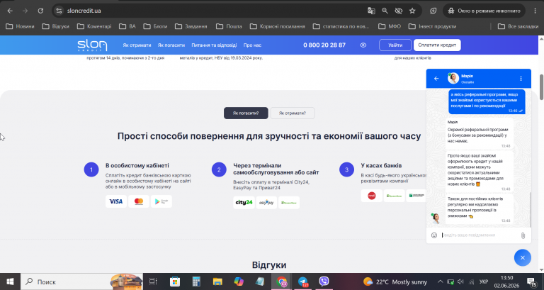The width and height of the screenshot is (544, 290).
Task: Click the Сплатити кредит button
Action: (x=437, y=45)
